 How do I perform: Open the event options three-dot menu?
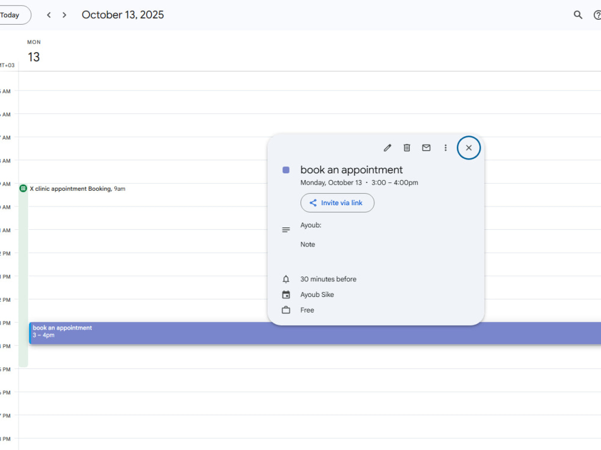445,148
